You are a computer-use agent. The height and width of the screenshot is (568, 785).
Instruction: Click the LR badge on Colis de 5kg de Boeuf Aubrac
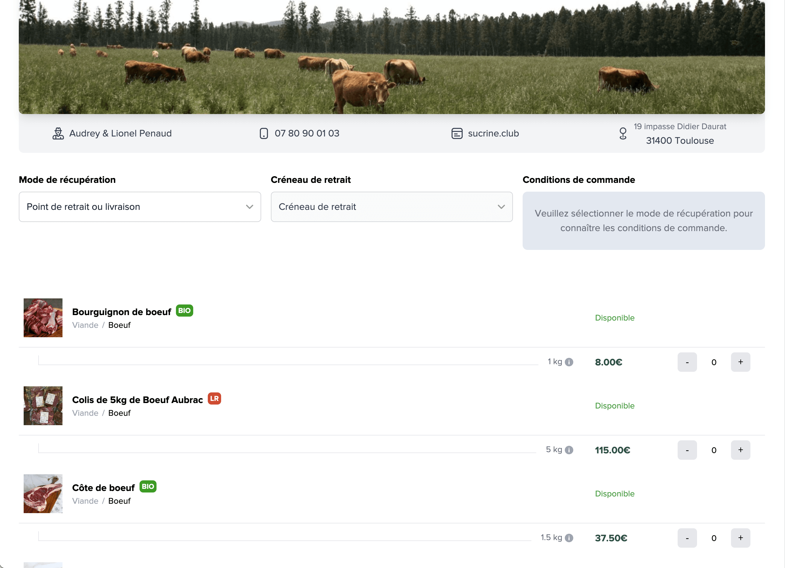214,398
